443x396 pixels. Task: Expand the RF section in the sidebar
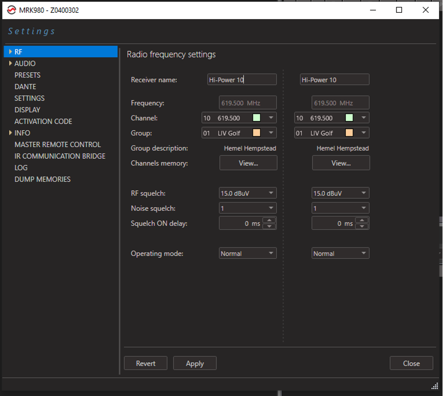10,51
